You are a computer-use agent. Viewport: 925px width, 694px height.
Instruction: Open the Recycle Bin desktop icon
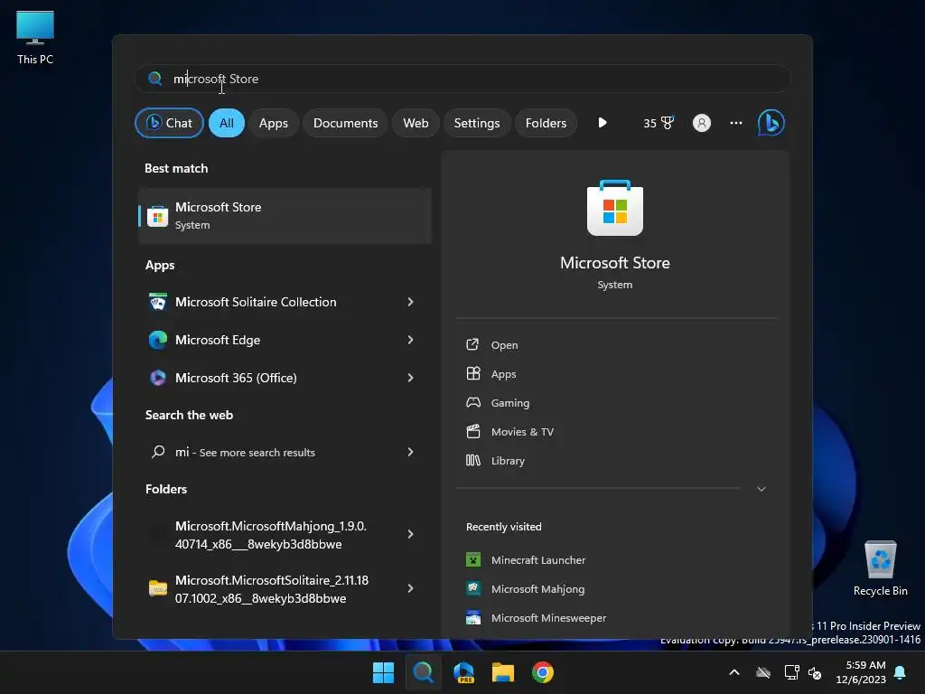[880, 568]
